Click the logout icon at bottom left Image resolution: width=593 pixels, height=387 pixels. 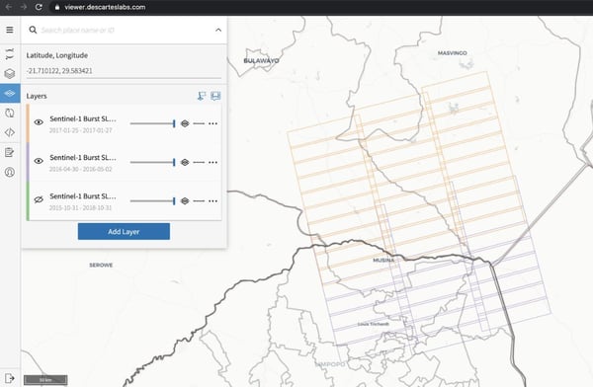10,378
